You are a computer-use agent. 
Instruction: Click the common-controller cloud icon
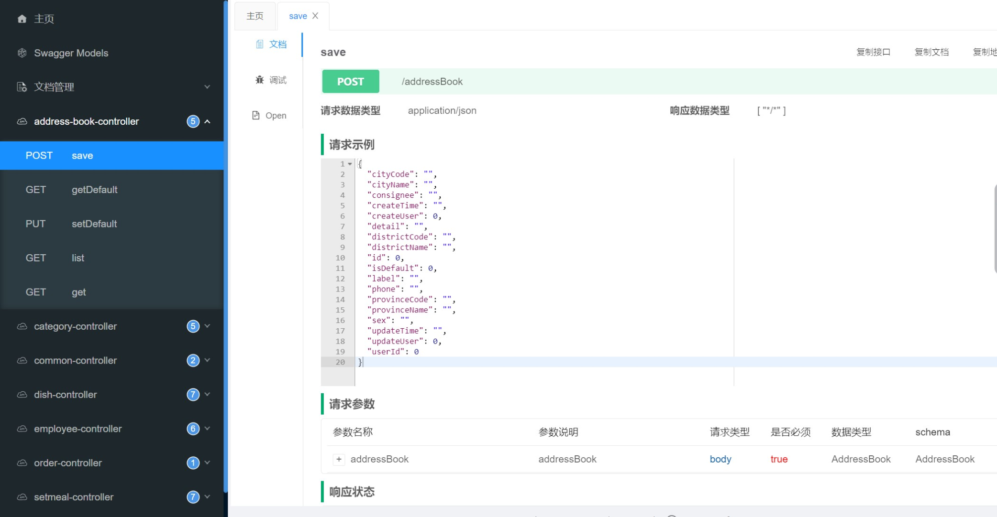pos(22,360)
